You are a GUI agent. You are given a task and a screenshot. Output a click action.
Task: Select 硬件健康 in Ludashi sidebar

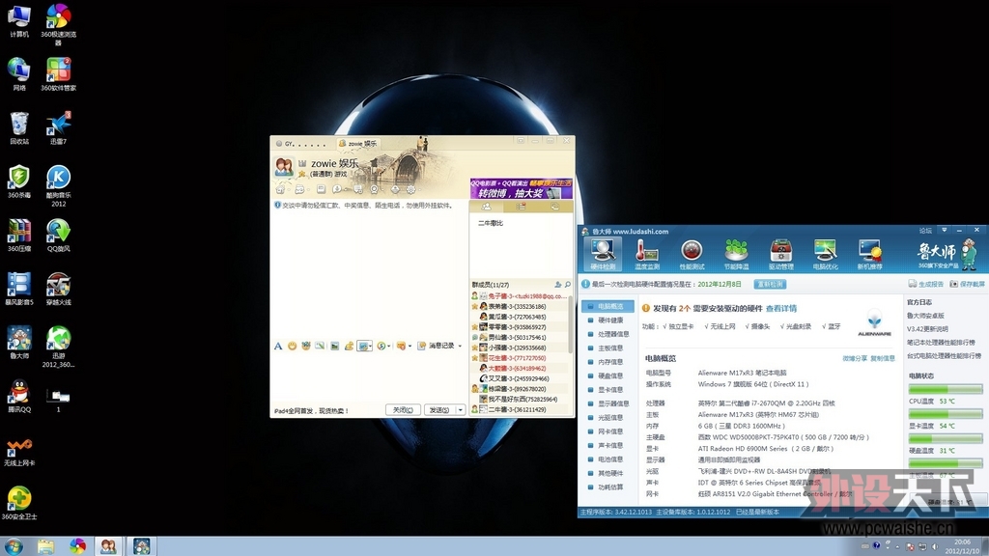[x=608, y=320]
